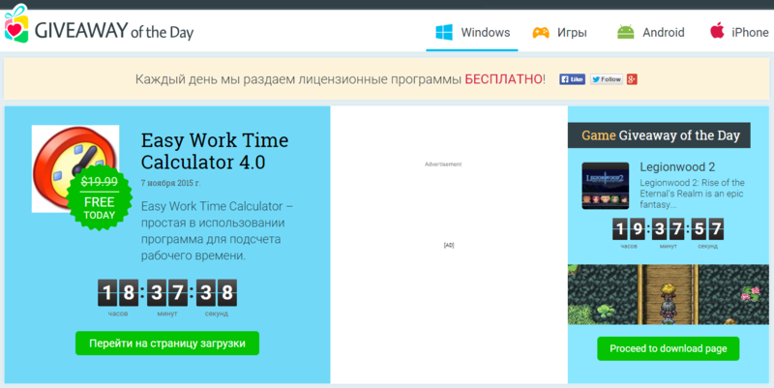Click the date '7 ноября 2015 г.'
Screen dimensions: 774x388
171,183
